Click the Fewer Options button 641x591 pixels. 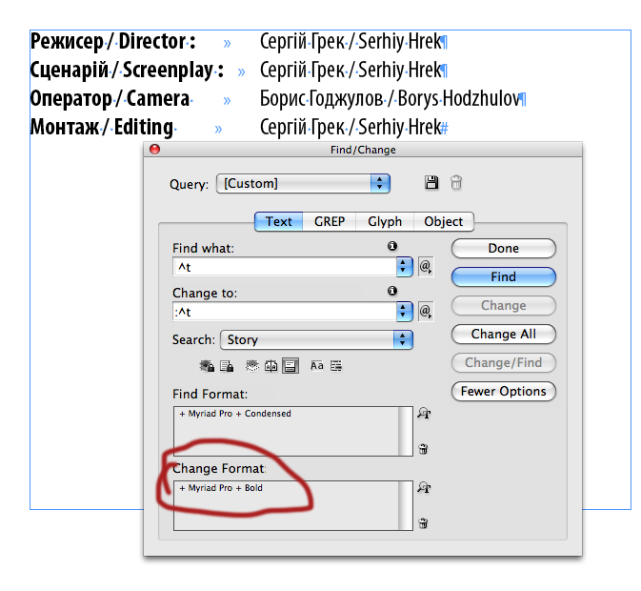coord(503,392)
